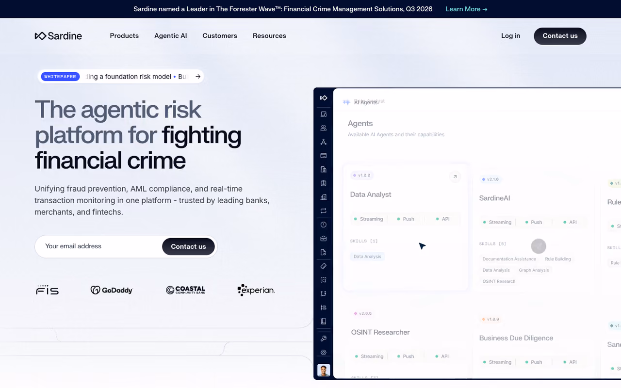Open Data Analyst card via arrow icon

[455, 177]
